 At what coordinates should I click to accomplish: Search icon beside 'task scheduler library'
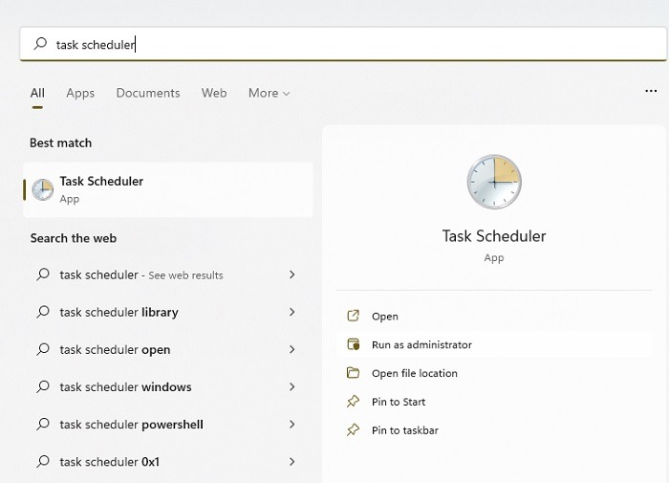(x=43, y=312)
